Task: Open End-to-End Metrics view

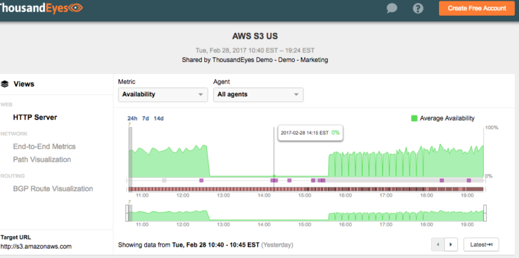Action: [44, 146]
